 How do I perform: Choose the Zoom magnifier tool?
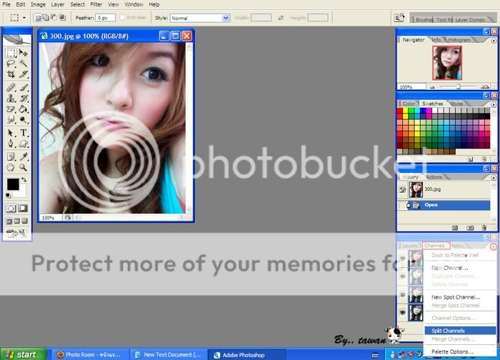(x=24, y=168)
